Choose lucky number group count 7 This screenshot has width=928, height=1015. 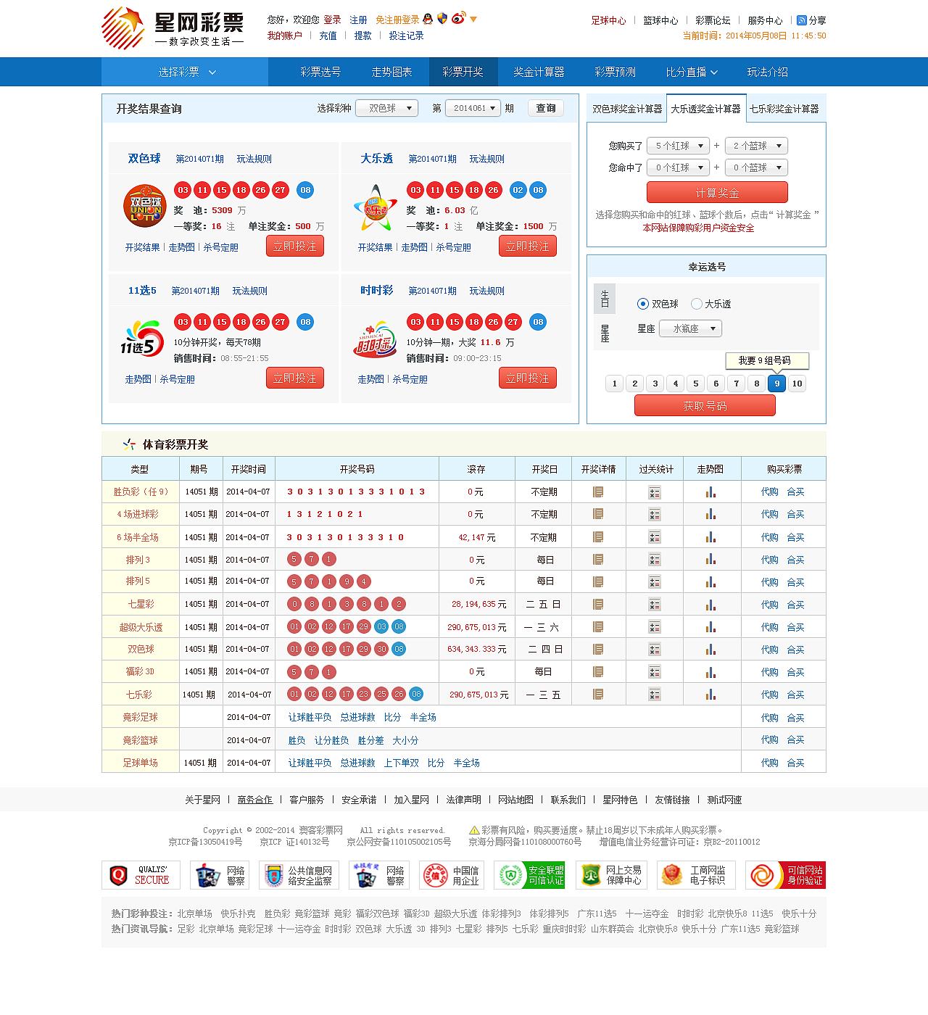point(737,384)
